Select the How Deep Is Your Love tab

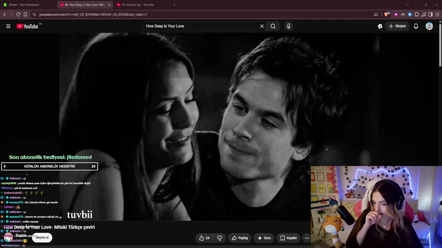[x=85, y=5]
